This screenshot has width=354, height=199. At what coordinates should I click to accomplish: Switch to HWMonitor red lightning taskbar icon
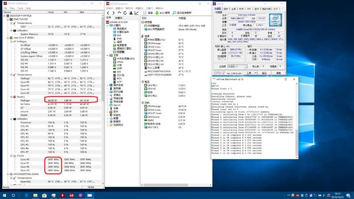tap(62, 195)
